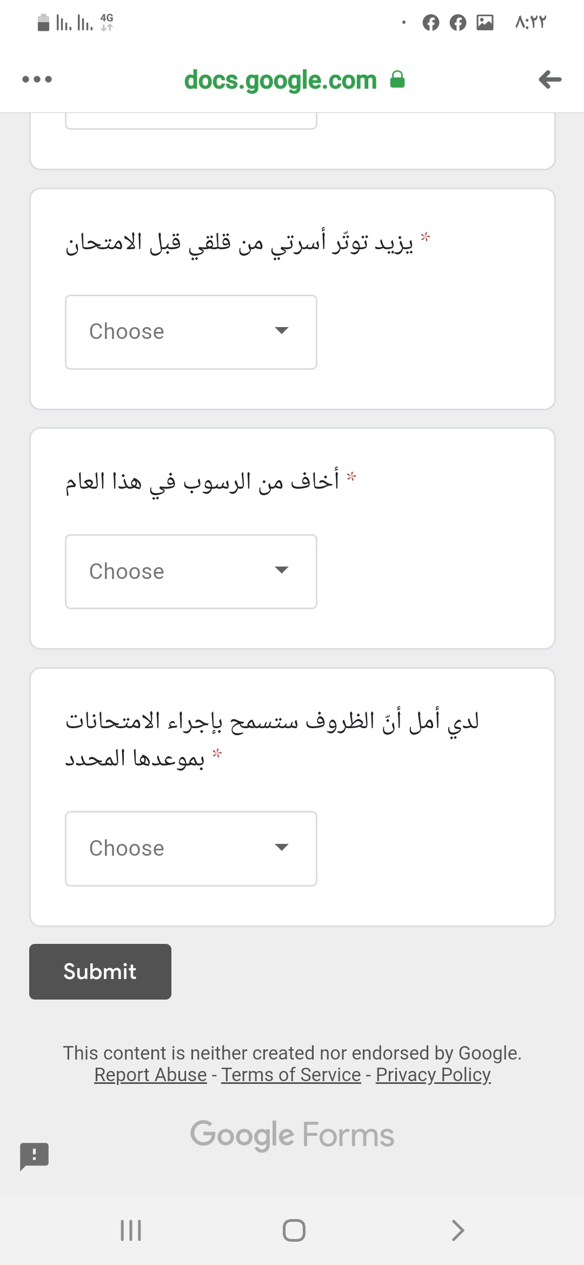Tap the green padlock security icon
The height and width of the screenshot is (1265, 584).
coord(397,79)
